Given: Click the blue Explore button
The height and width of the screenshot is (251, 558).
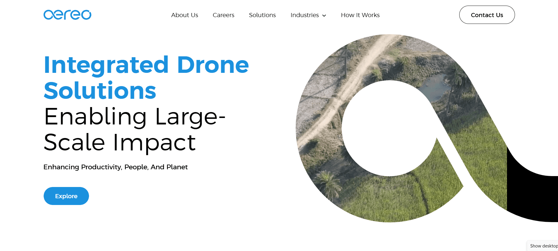Looking at the screenshot, I should [66, 196].
